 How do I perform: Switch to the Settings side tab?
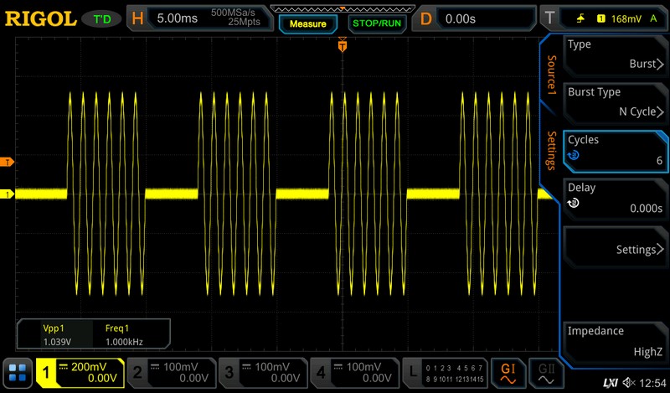pos(551,151)
